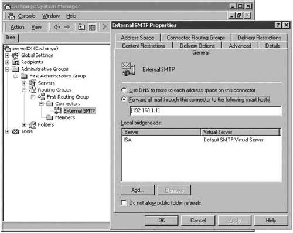Open the Console menu
Viewport: 293px width, 233px height.
(26, 16)
